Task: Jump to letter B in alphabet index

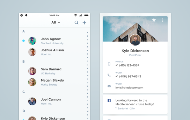Action: tap(88, 36)
